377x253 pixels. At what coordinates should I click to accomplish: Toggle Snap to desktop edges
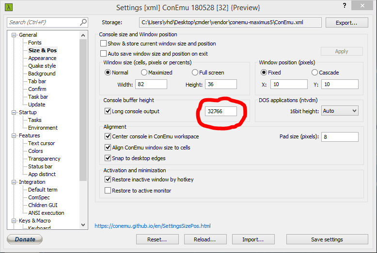(x=108, y=158)
